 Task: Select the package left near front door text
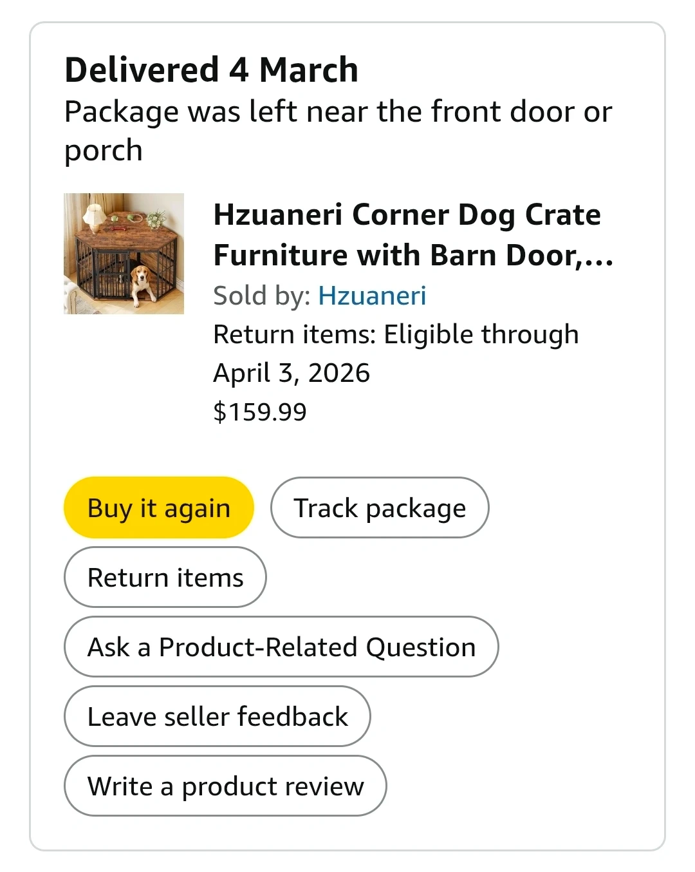pyautogui.click(x=338, y=112)
